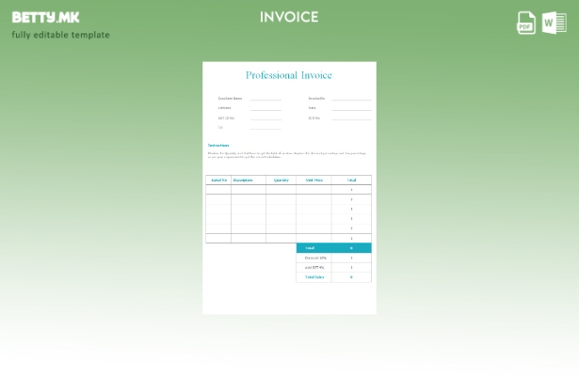Click the Discount row in totals

click(315, 258)
